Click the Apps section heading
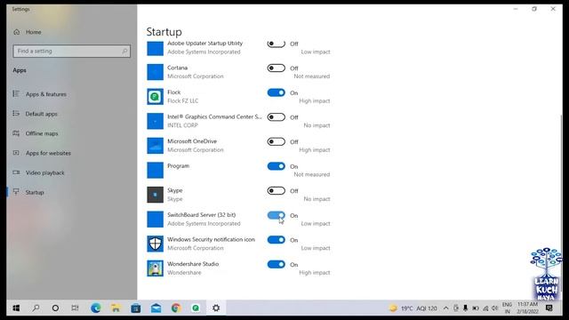This screenshot has height=320, width=569. click(20, 70)
